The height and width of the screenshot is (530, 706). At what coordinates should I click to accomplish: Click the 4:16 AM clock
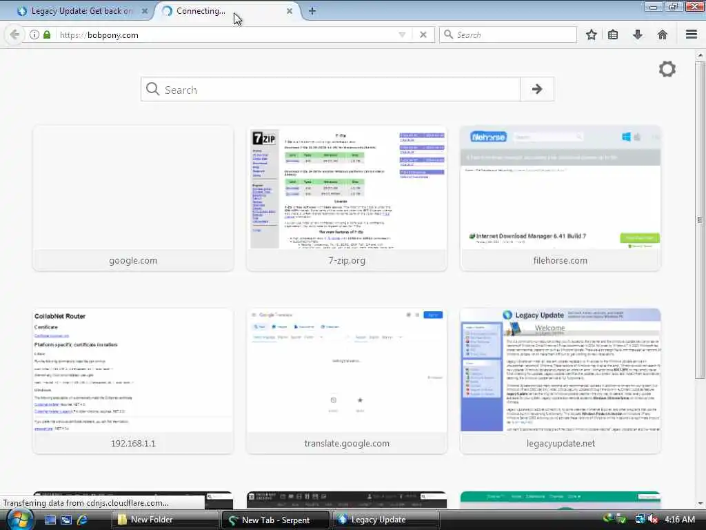point(680,519)
